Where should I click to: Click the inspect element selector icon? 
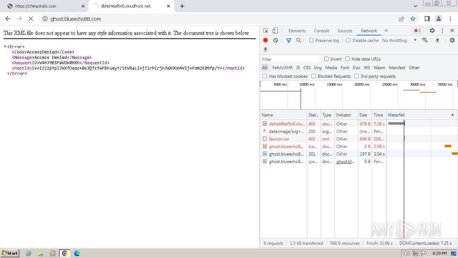point(265,31)
